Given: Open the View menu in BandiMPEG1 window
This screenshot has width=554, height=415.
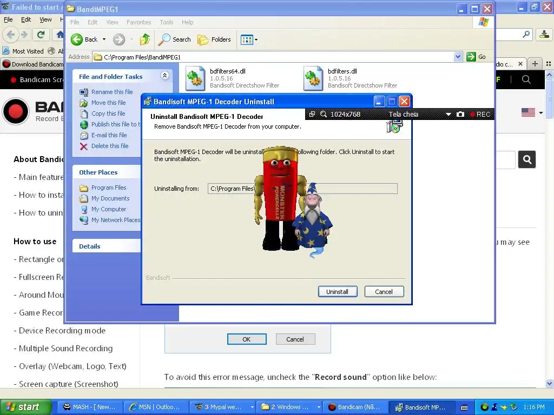Looking at the screenshot, I should (x=113, y=22).
